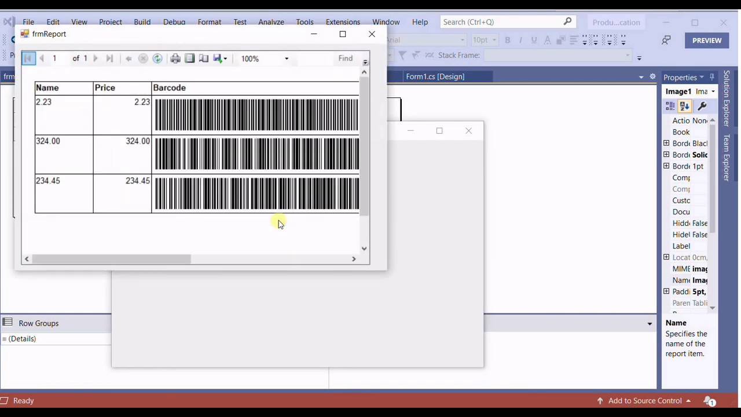Open the View menu
The height and width of the screenshot is (417, 741).
tap(79, 22)
